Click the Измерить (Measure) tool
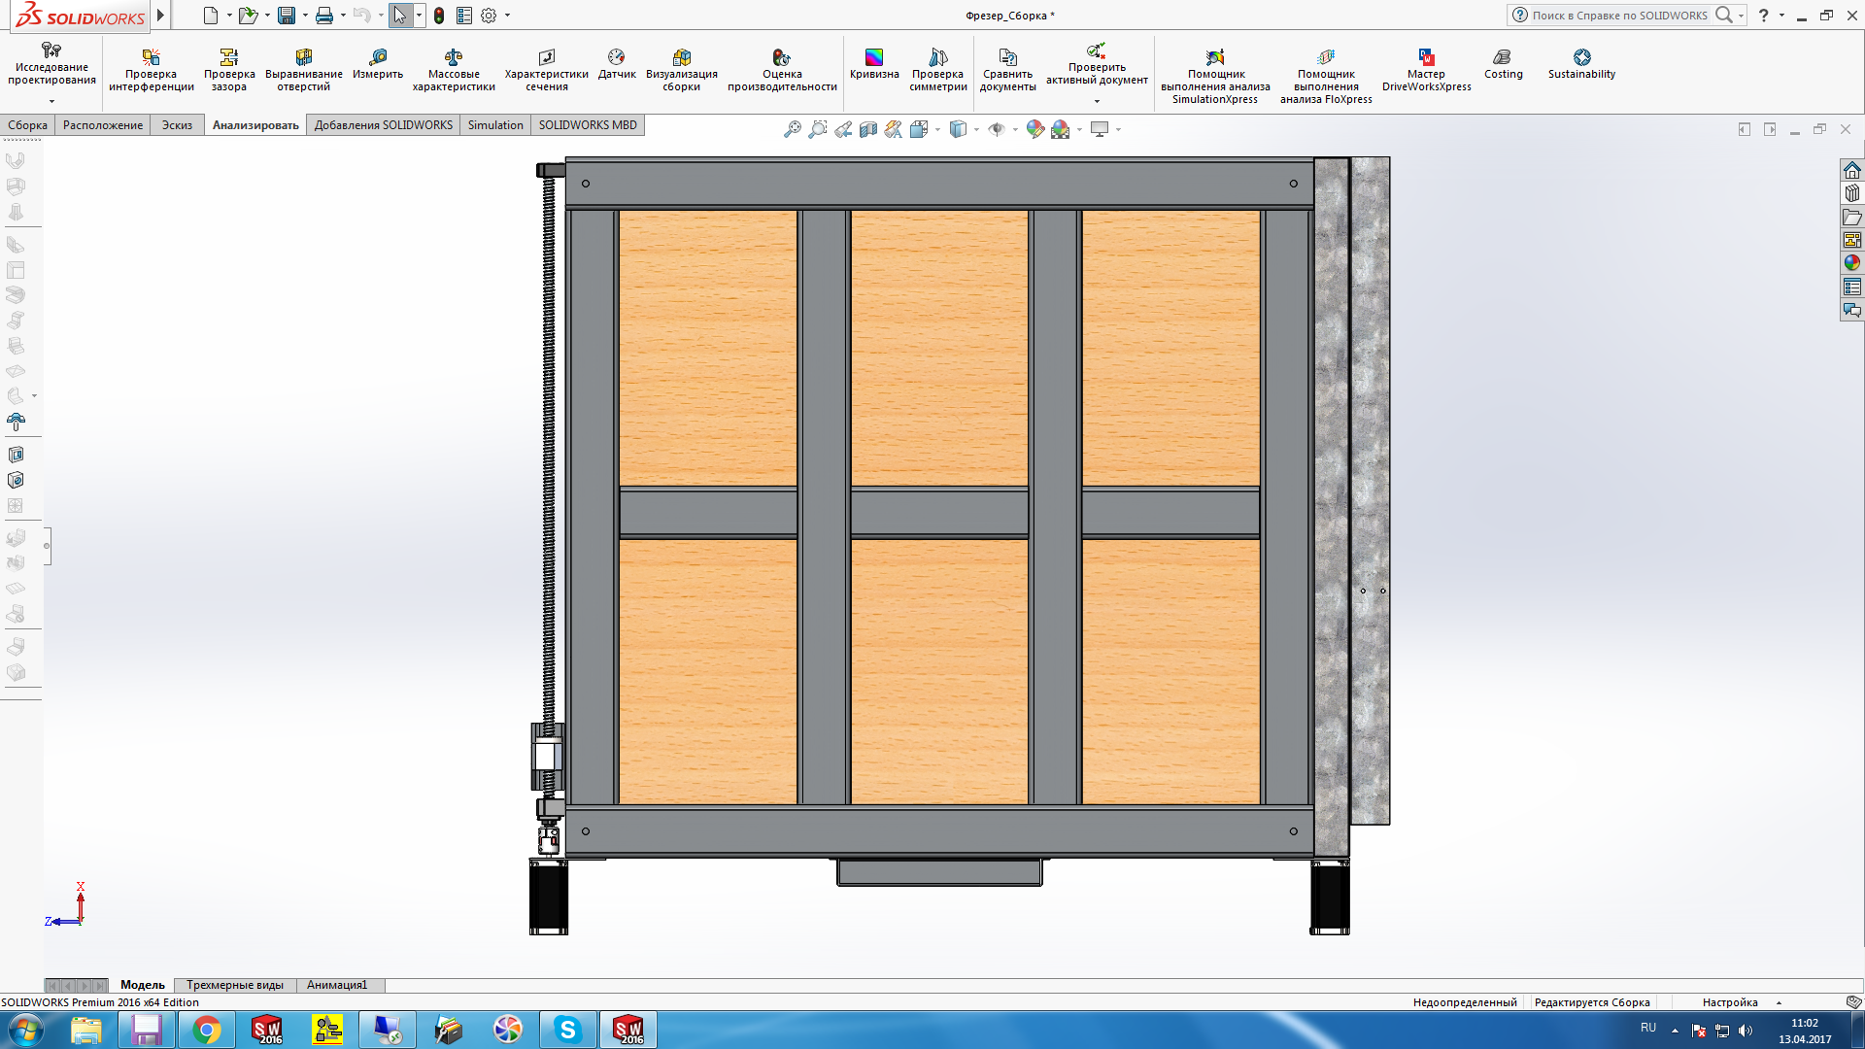This screenshot has height=1049, width=1865. (x=377, y=63)
